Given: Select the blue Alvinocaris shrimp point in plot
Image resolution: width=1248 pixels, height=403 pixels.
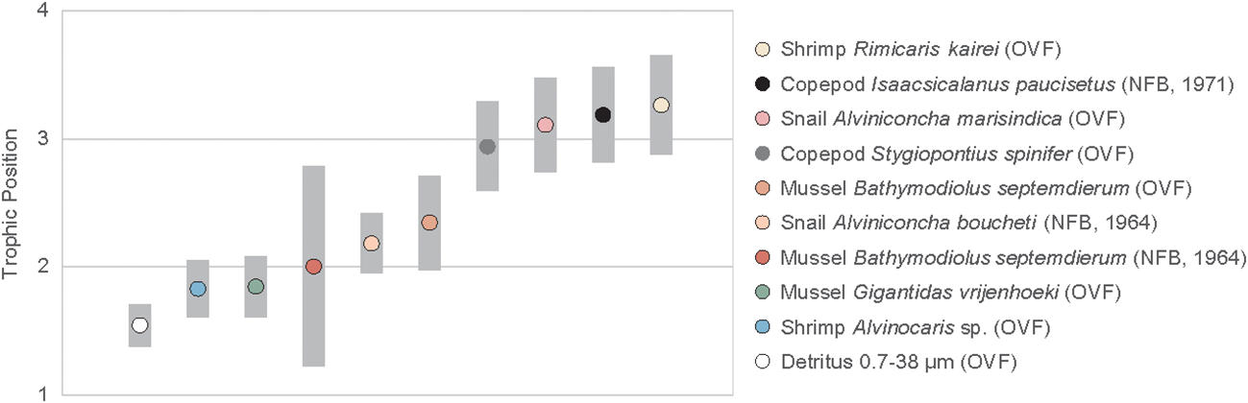Looking at the screenshot, I should click(x=198, y=289).
